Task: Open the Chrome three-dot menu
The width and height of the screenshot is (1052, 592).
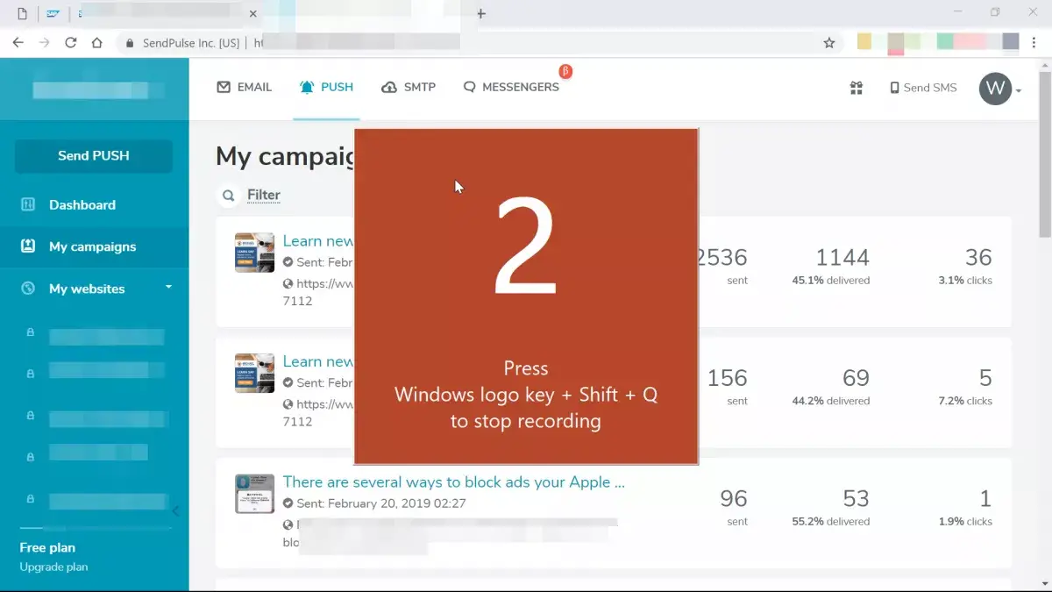Action: point(1034,42)
